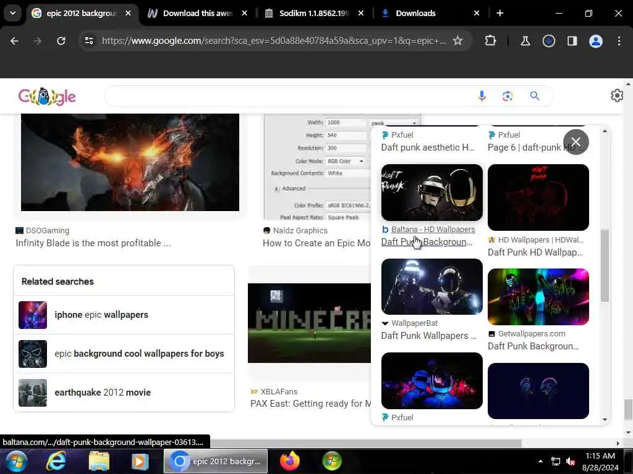Open Daft Punk Background result link
Viewport: 633px width, 474px height.
(427, 242)
